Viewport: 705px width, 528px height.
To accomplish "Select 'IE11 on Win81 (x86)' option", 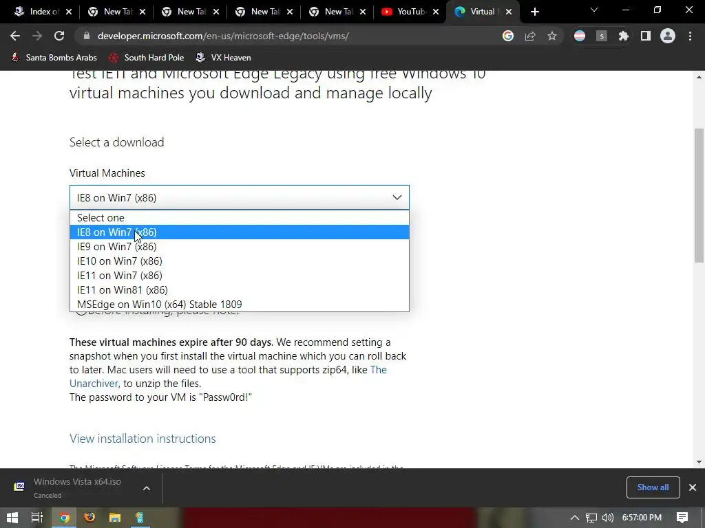I will tap(239, 289).
